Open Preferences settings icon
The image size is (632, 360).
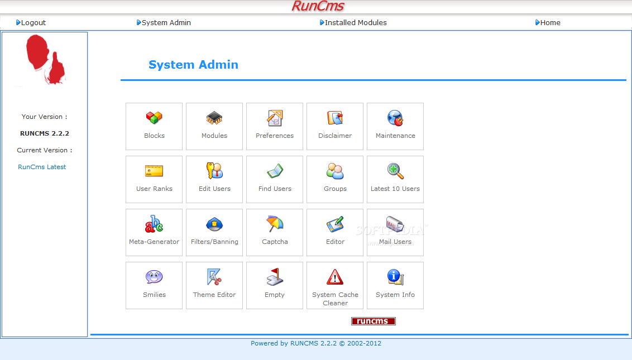click(x=275, y=118)
